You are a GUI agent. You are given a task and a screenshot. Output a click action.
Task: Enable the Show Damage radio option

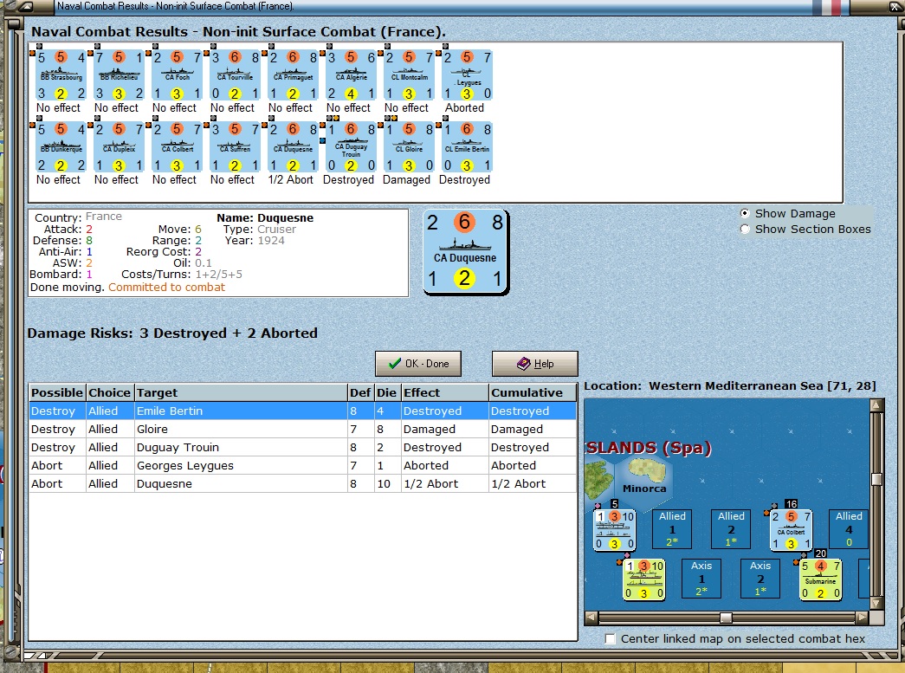point(745,214)
